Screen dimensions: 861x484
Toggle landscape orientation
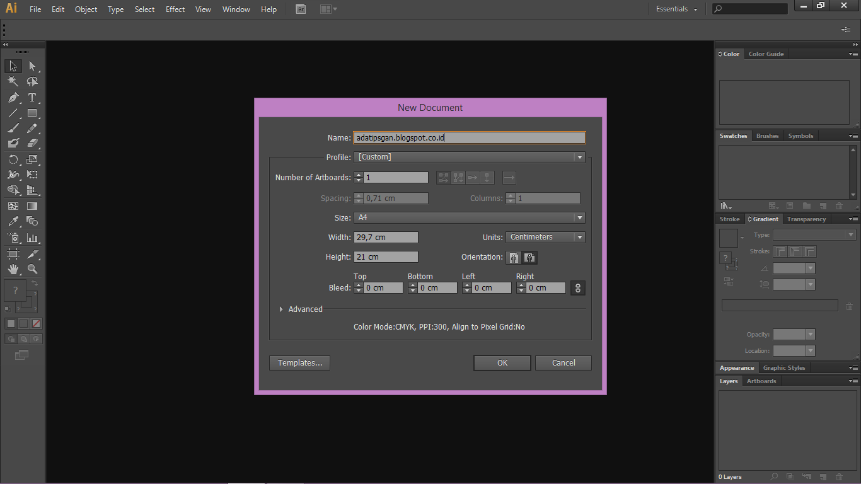529,258
